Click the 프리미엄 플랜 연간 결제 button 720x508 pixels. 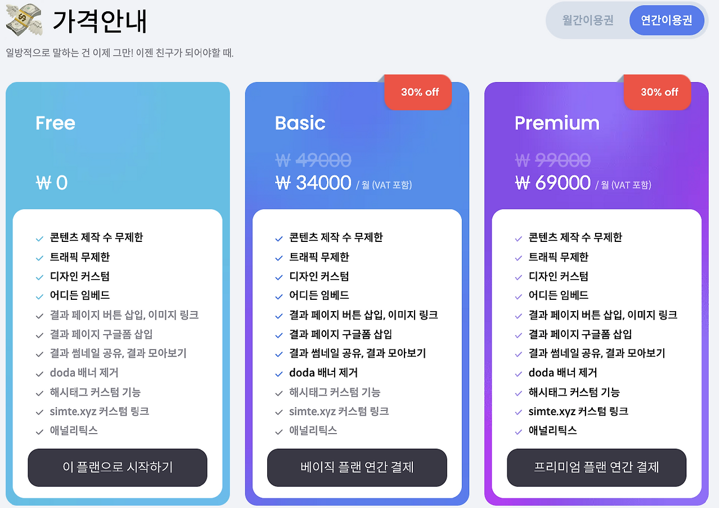click(x=596, y=467)
